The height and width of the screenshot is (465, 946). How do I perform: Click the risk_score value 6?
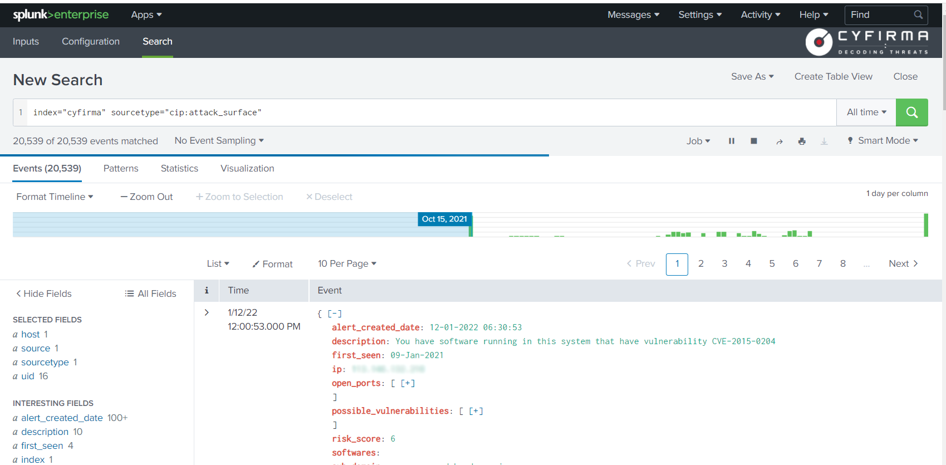[393, 439]
